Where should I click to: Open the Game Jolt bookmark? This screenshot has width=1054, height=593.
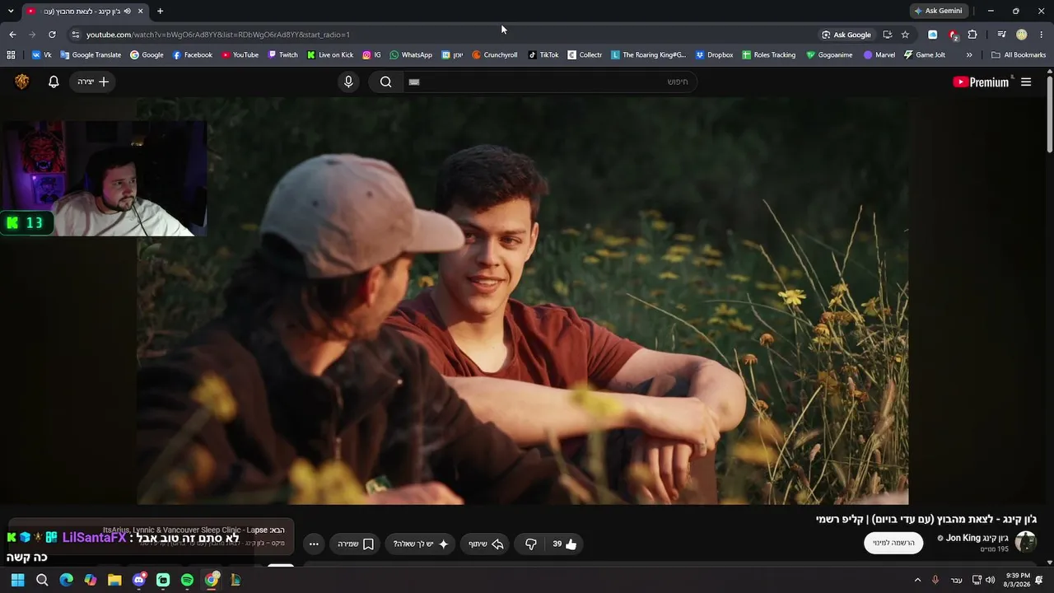click(x=924, y=55)
